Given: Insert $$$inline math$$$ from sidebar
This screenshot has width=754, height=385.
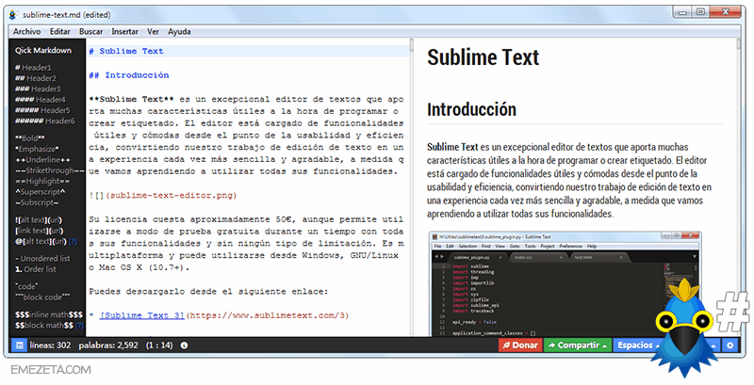Looking at the screenshot, I should coord(49,315).
